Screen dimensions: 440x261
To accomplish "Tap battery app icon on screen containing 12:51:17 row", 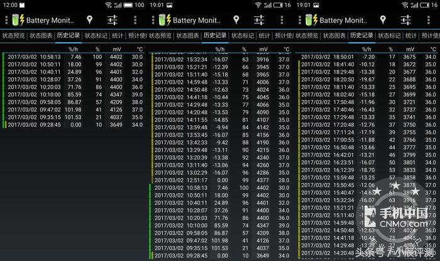I will pos(165,20).
